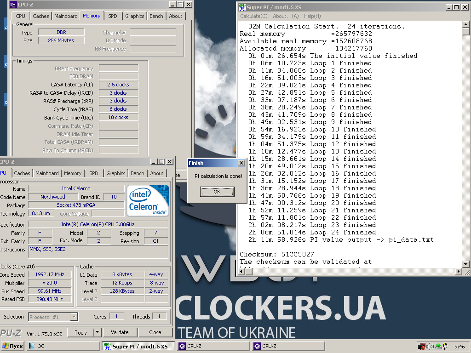Viewport: 471px width, 353px height.
Task: Click the Package field Socket 478 mPGA
Action: [76, 205]
